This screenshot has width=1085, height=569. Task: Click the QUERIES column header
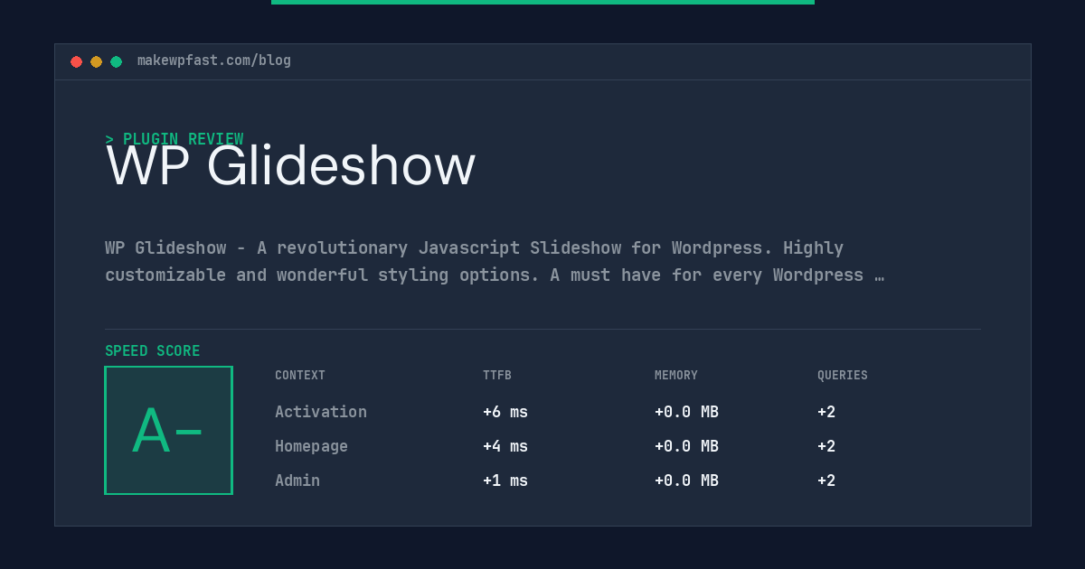(x=843, y=376)
